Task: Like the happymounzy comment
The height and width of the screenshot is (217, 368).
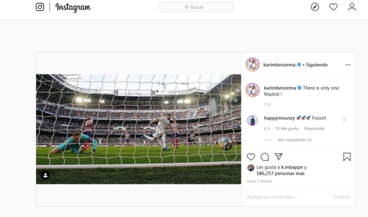Action: click(x=344, y=120)
